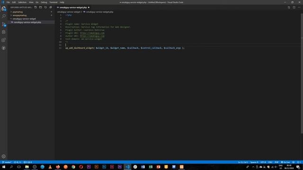Open the Author URI link on line 8
Image resolution: width=303 pixels, height=170 pixels.
[x=92, y=36]
